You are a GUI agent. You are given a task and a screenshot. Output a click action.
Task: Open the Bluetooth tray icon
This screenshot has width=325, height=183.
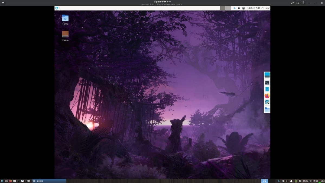[283, 181]
